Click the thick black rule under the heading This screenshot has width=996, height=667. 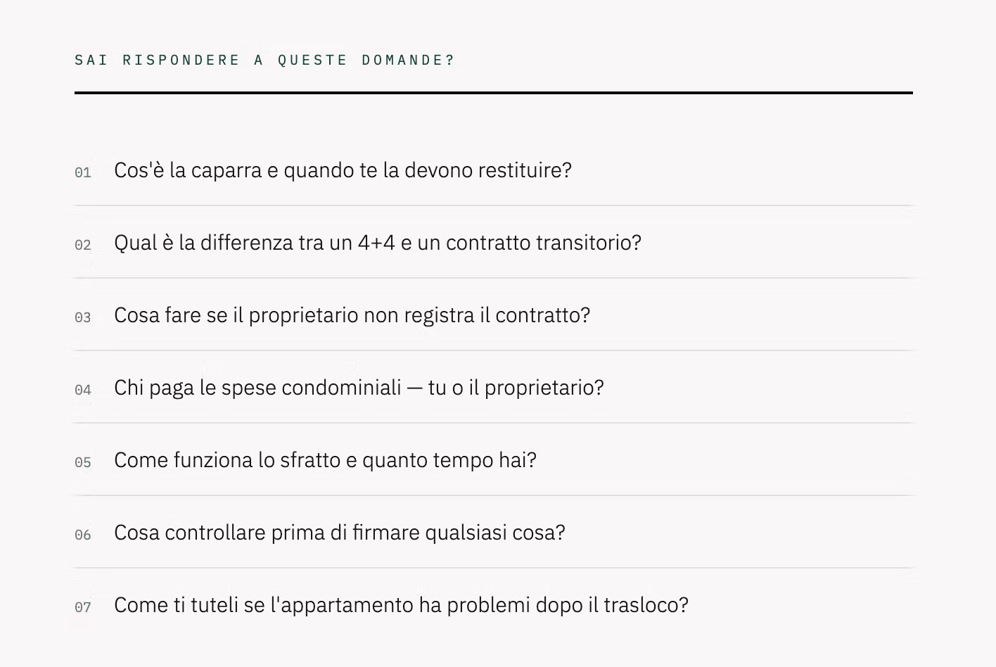click(494, 92)
